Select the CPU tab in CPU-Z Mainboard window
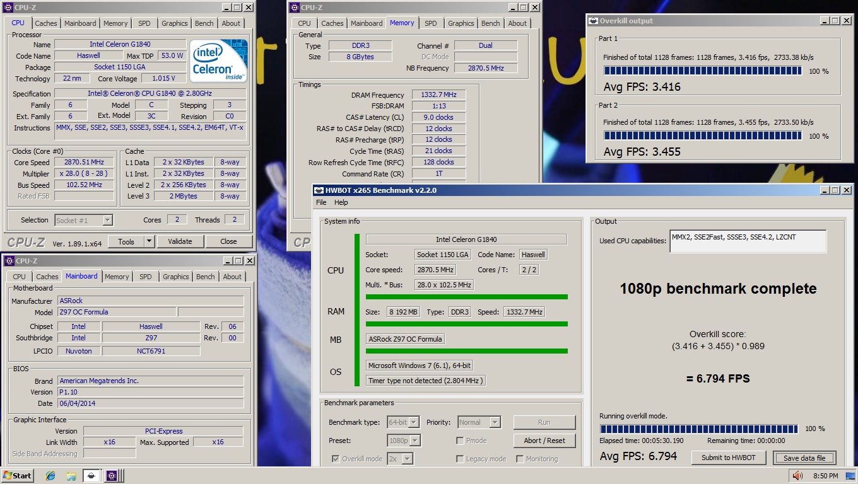Image resolution: width=858 pixels, height=484 pixels. tap(20, 277)
